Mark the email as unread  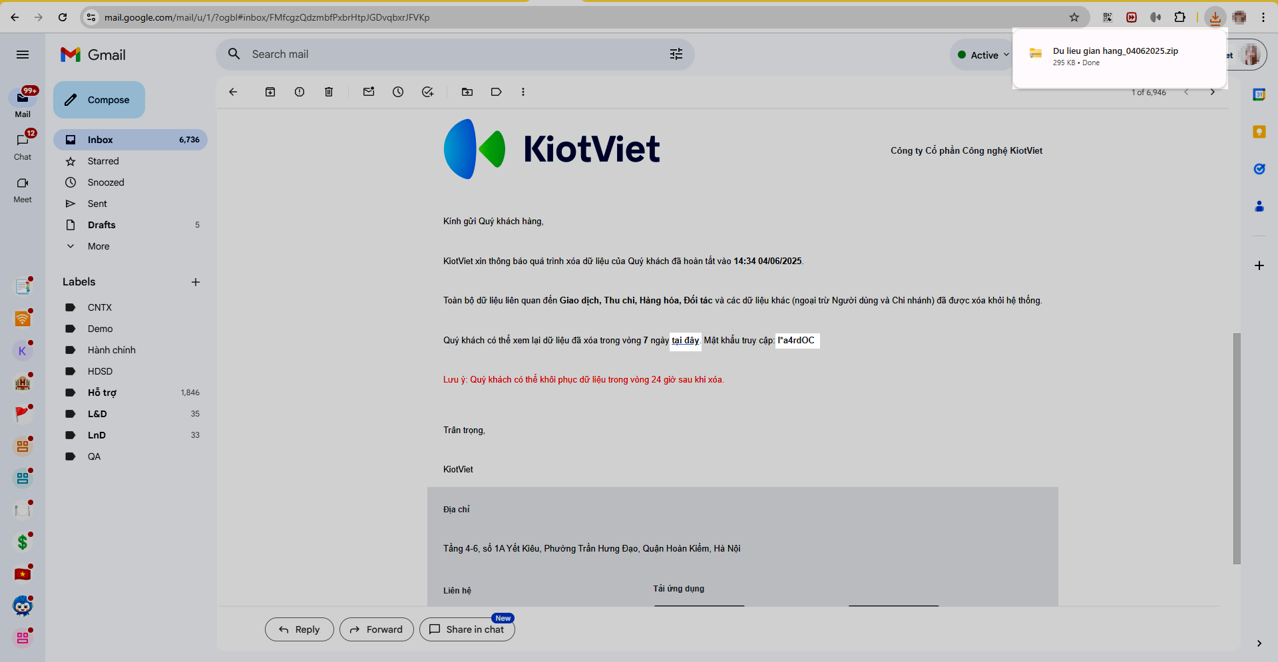point(369,92)
